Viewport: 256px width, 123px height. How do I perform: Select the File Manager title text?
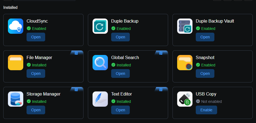pos(39,58)
